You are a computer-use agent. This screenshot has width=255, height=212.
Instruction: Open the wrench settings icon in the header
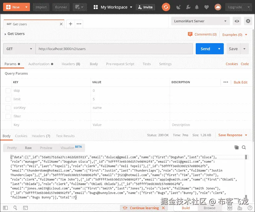pyautogui.click(x=188, y=7)
